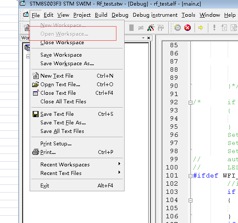Click the floppy disk icon for Save Text File
The image size is (238, 223).
[x=36, y=114]
